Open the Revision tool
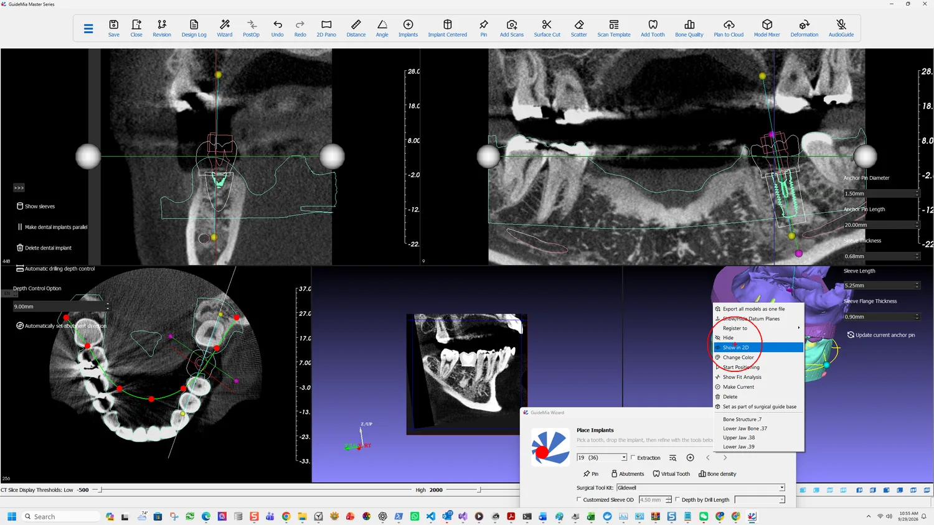 [162, 28]
